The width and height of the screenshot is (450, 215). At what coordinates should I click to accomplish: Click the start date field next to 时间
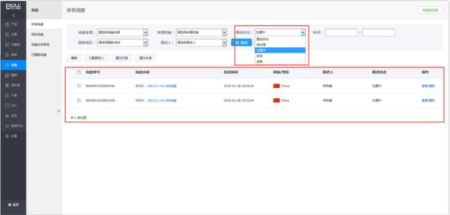coord(341,32)
